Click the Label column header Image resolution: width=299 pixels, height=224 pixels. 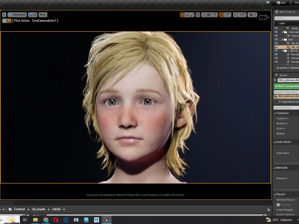(x=282, y=24)
